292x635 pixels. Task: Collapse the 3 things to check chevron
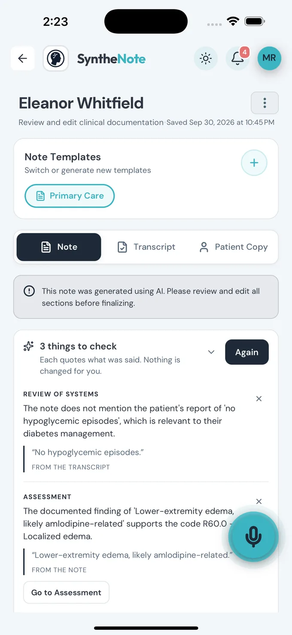point(211,352)
